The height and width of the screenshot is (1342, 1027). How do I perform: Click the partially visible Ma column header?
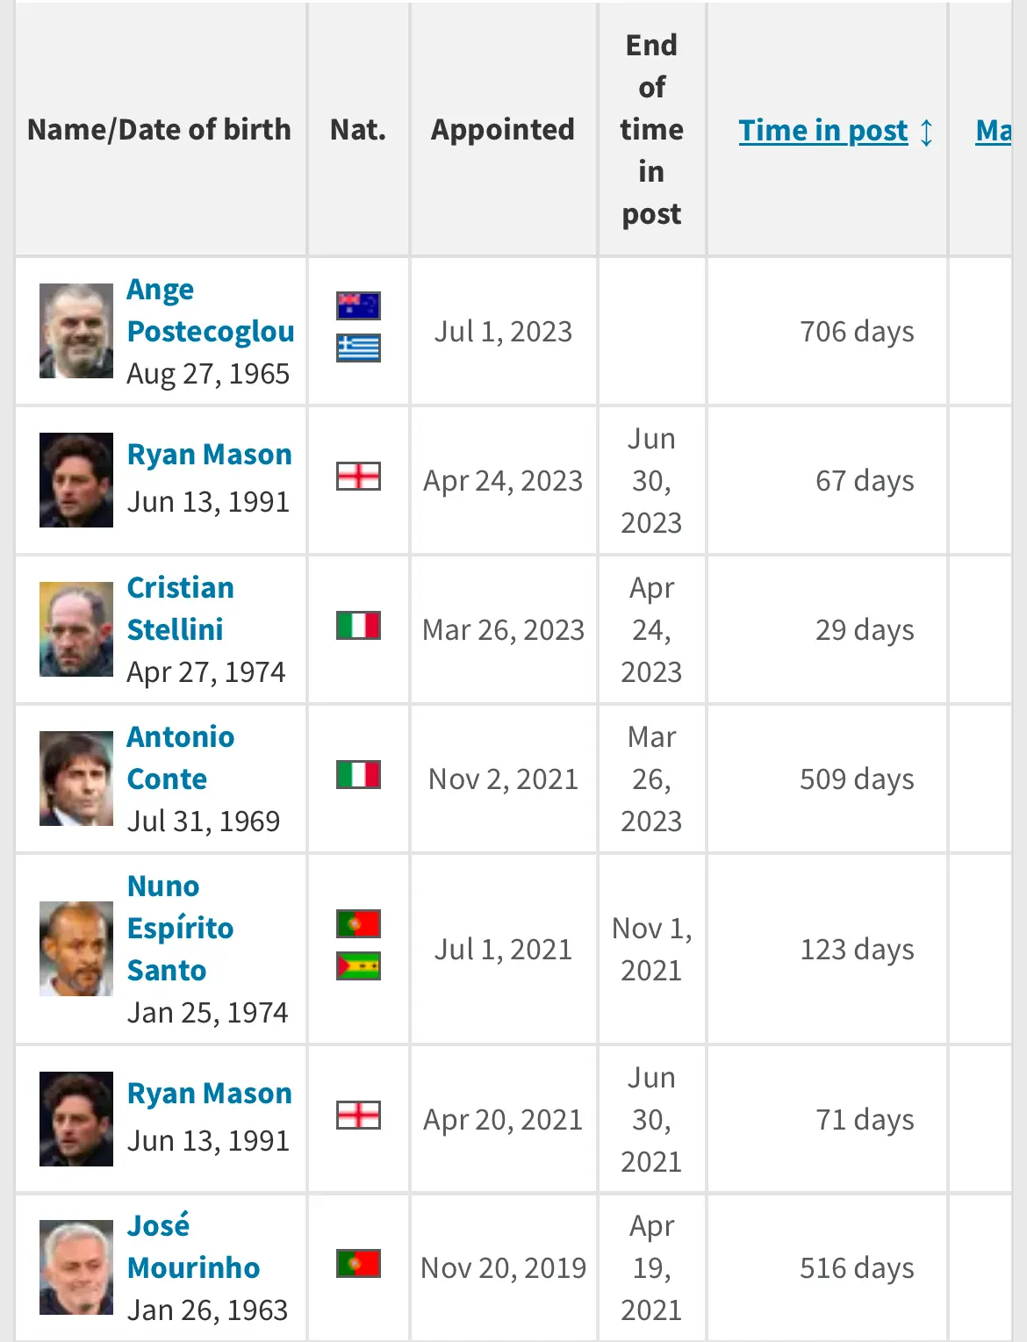pos(994,130)
